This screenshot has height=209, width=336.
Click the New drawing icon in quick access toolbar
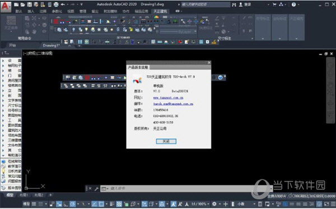[16, 4]
